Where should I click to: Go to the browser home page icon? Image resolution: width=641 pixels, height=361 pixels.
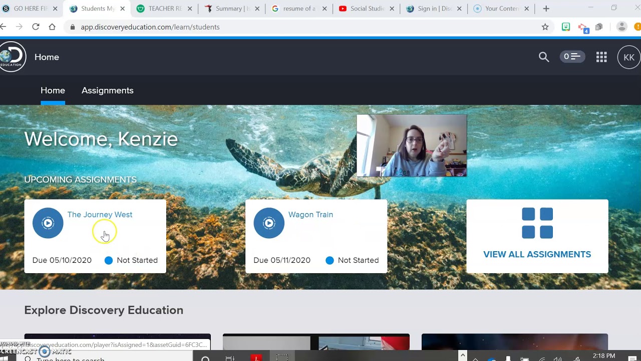click(52, 27)
